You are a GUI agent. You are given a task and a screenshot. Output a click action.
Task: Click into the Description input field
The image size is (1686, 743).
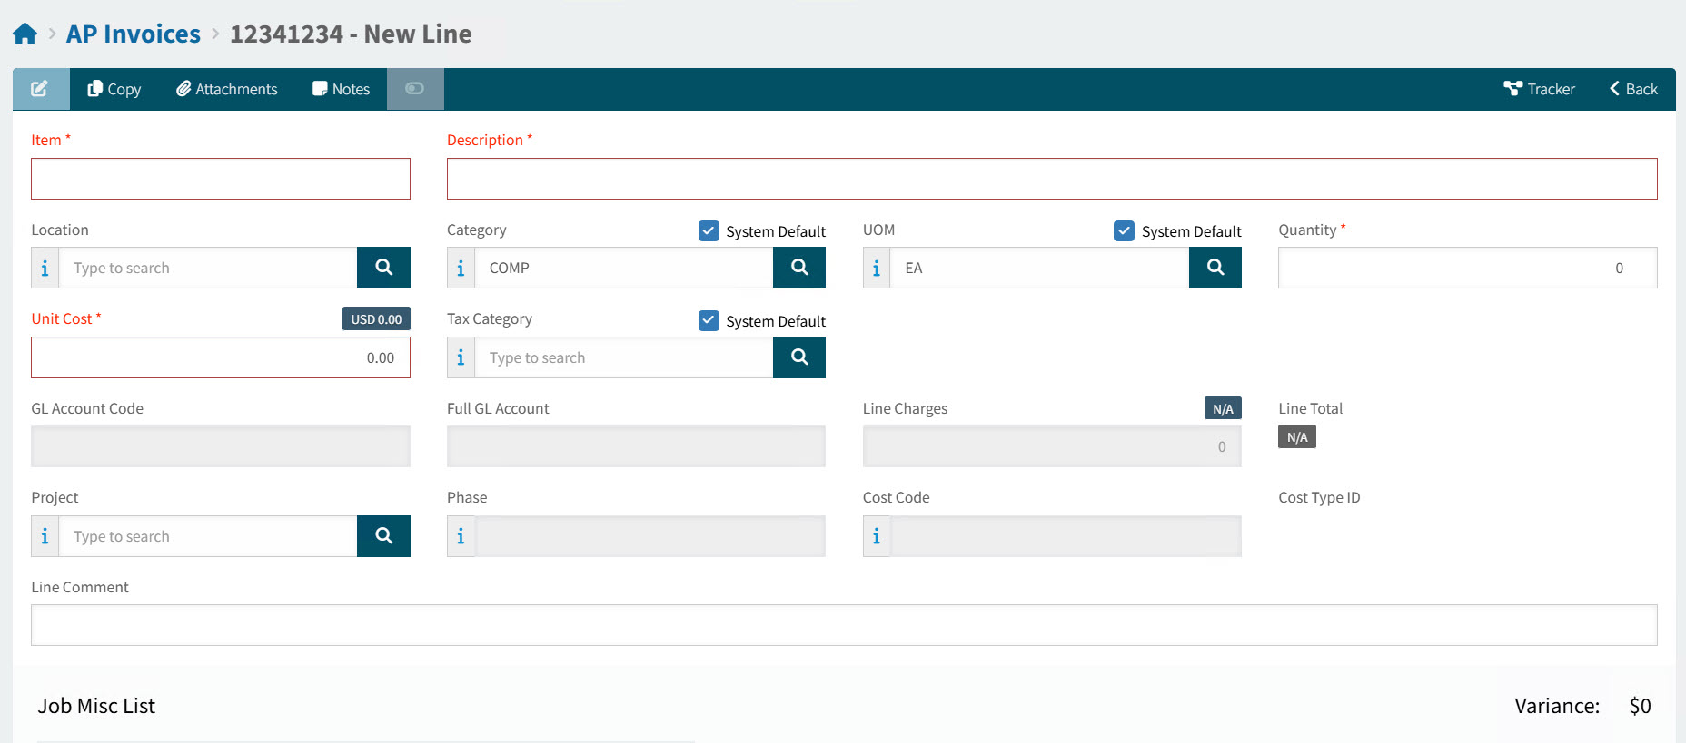1051,179
